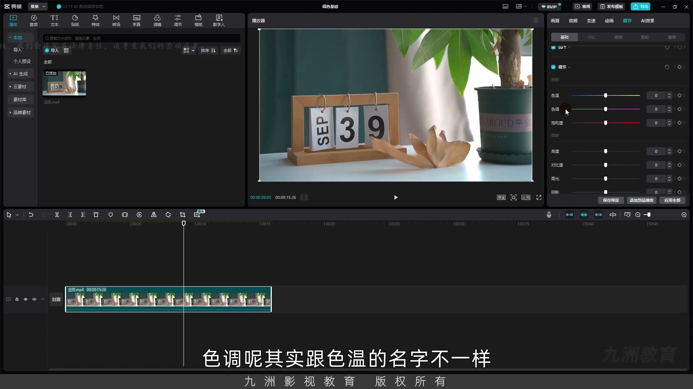This screenshot has width=693, height=389.
Task: Toggle the 调节 adjustment checkbox
Action: click(553, 67)
